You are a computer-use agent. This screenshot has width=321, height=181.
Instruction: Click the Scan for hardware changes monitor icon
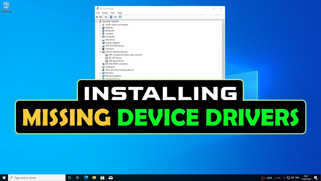(120, 17)
